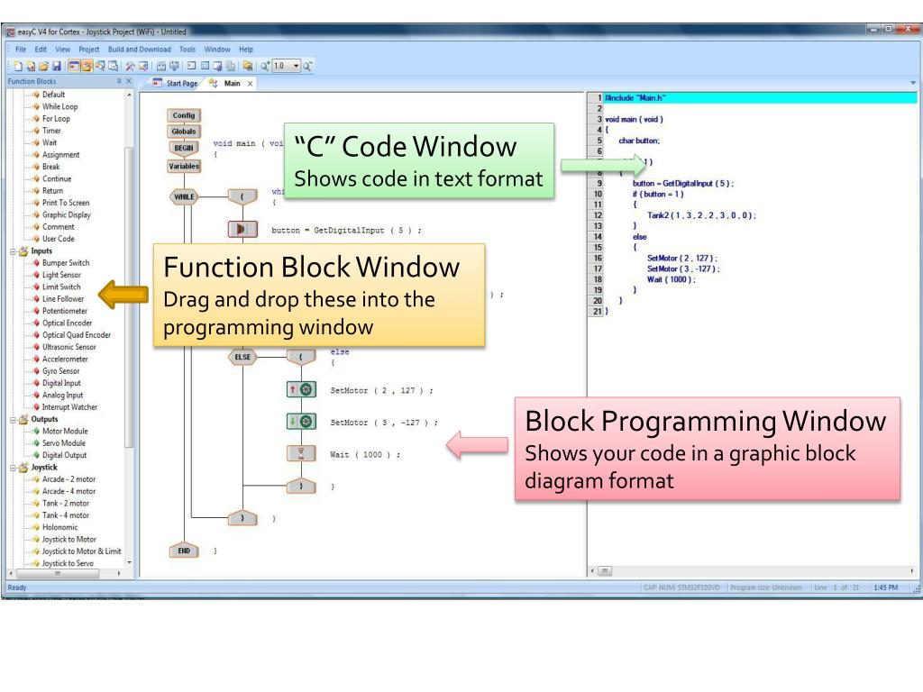
Task: Click the hammer and wrench build icon
Action: tap(130, 66)
